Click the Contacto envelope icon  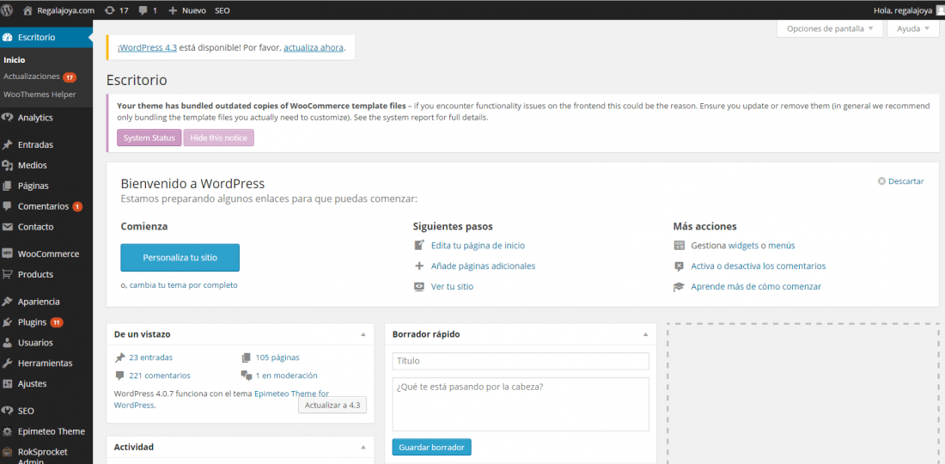[7, 227]
